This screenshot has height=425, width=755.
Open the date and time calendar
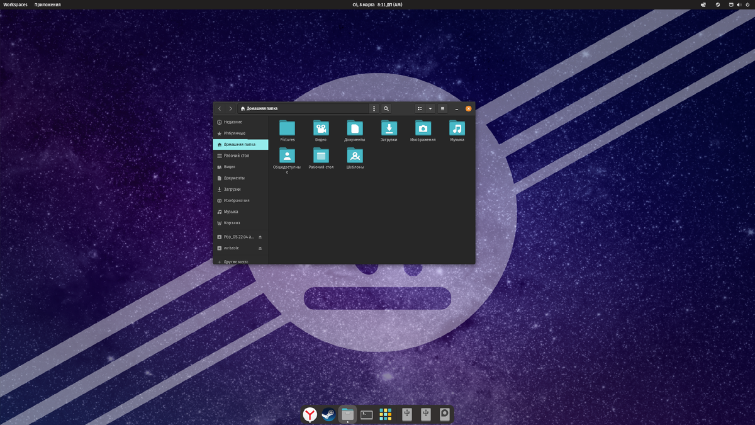377,4
